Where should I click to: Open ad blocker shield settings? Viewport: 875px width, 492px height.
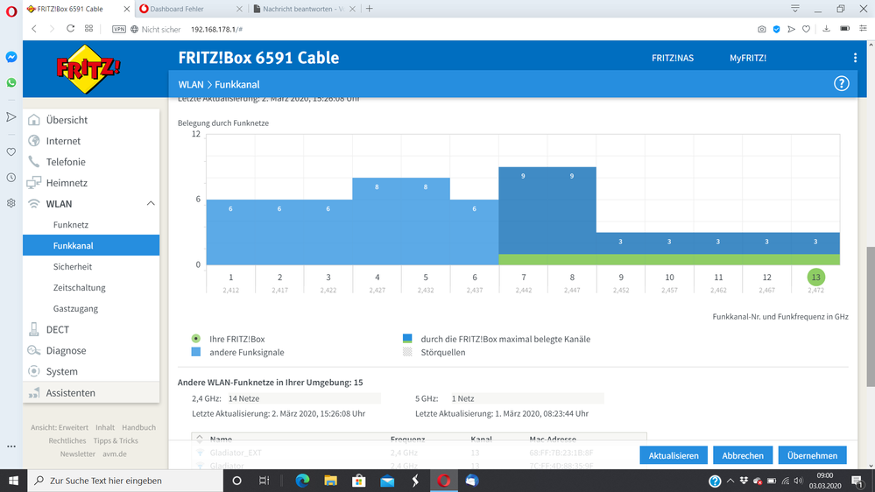(776, 29)
